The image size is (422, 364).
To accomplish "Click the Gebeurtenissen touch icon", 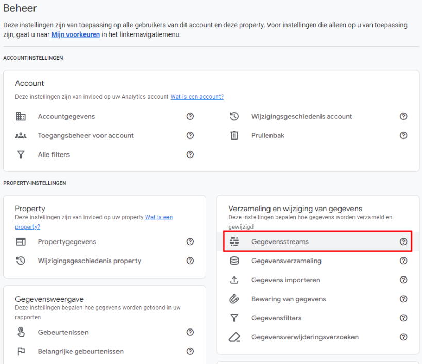I will (x=21, y=332).
